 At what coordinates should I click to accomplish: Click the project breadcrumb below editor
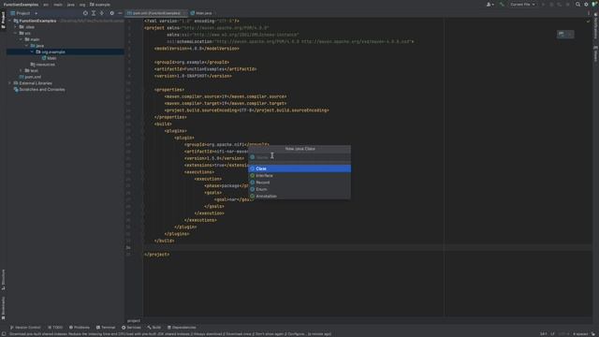[x=134, y=320]
